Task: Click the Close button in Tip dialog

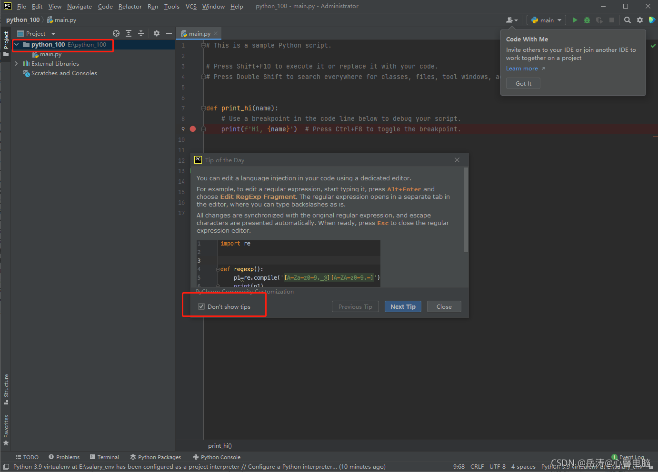Action: [444, 306]
